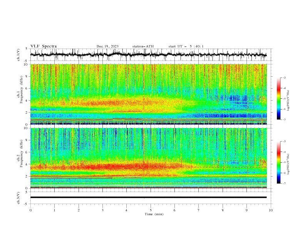Screen dimensions: 305x236
Task: Click the ch.2 spectrogram color bar
Action: pos(278,162)
